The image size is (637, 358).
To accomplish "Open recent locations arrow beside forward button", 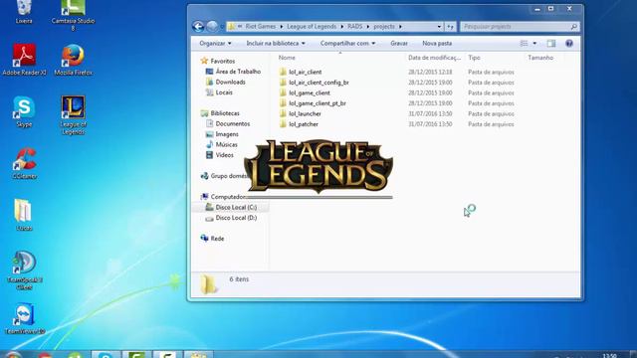I will click(x=222, y=27).
